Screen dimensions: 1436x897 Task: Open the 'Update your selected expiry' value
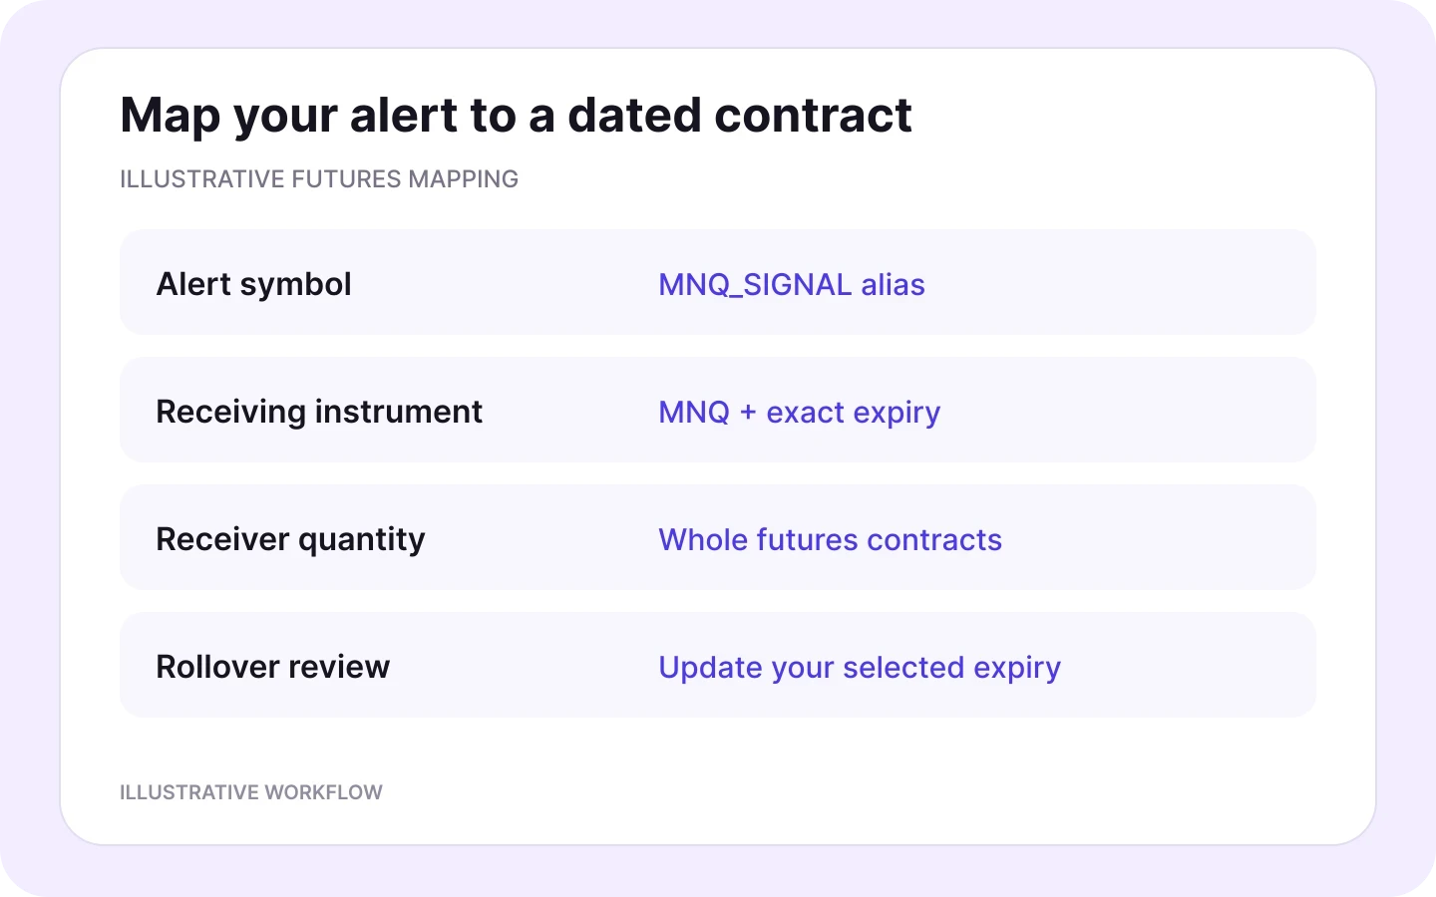click(860, 668)
